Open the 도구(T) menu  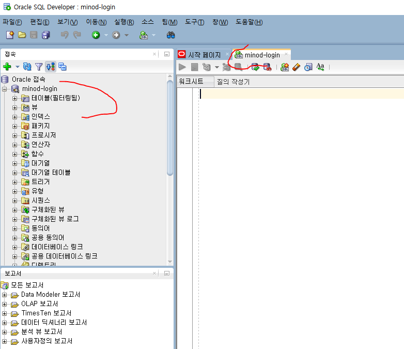pos(195,22)
